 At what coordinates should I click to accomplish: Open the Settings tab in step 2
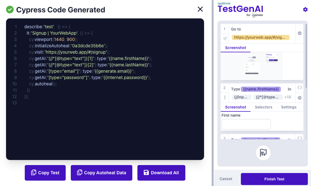pyautogui.click(x=288, y=107)
